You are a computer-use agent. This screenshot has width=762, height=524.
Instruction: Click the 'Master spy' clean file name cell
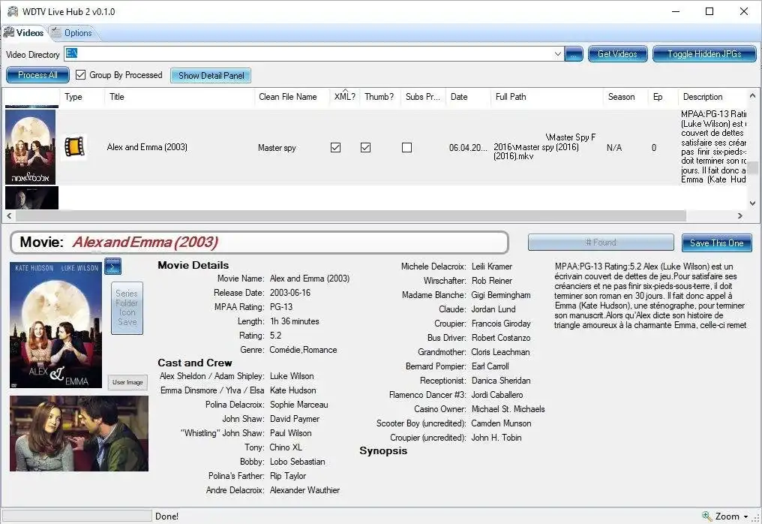coord(277,147)
